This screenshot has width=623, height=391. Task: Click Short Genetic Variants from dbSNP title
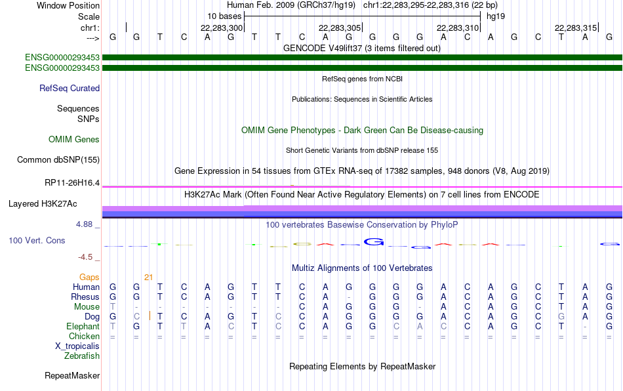click(362, 150)
